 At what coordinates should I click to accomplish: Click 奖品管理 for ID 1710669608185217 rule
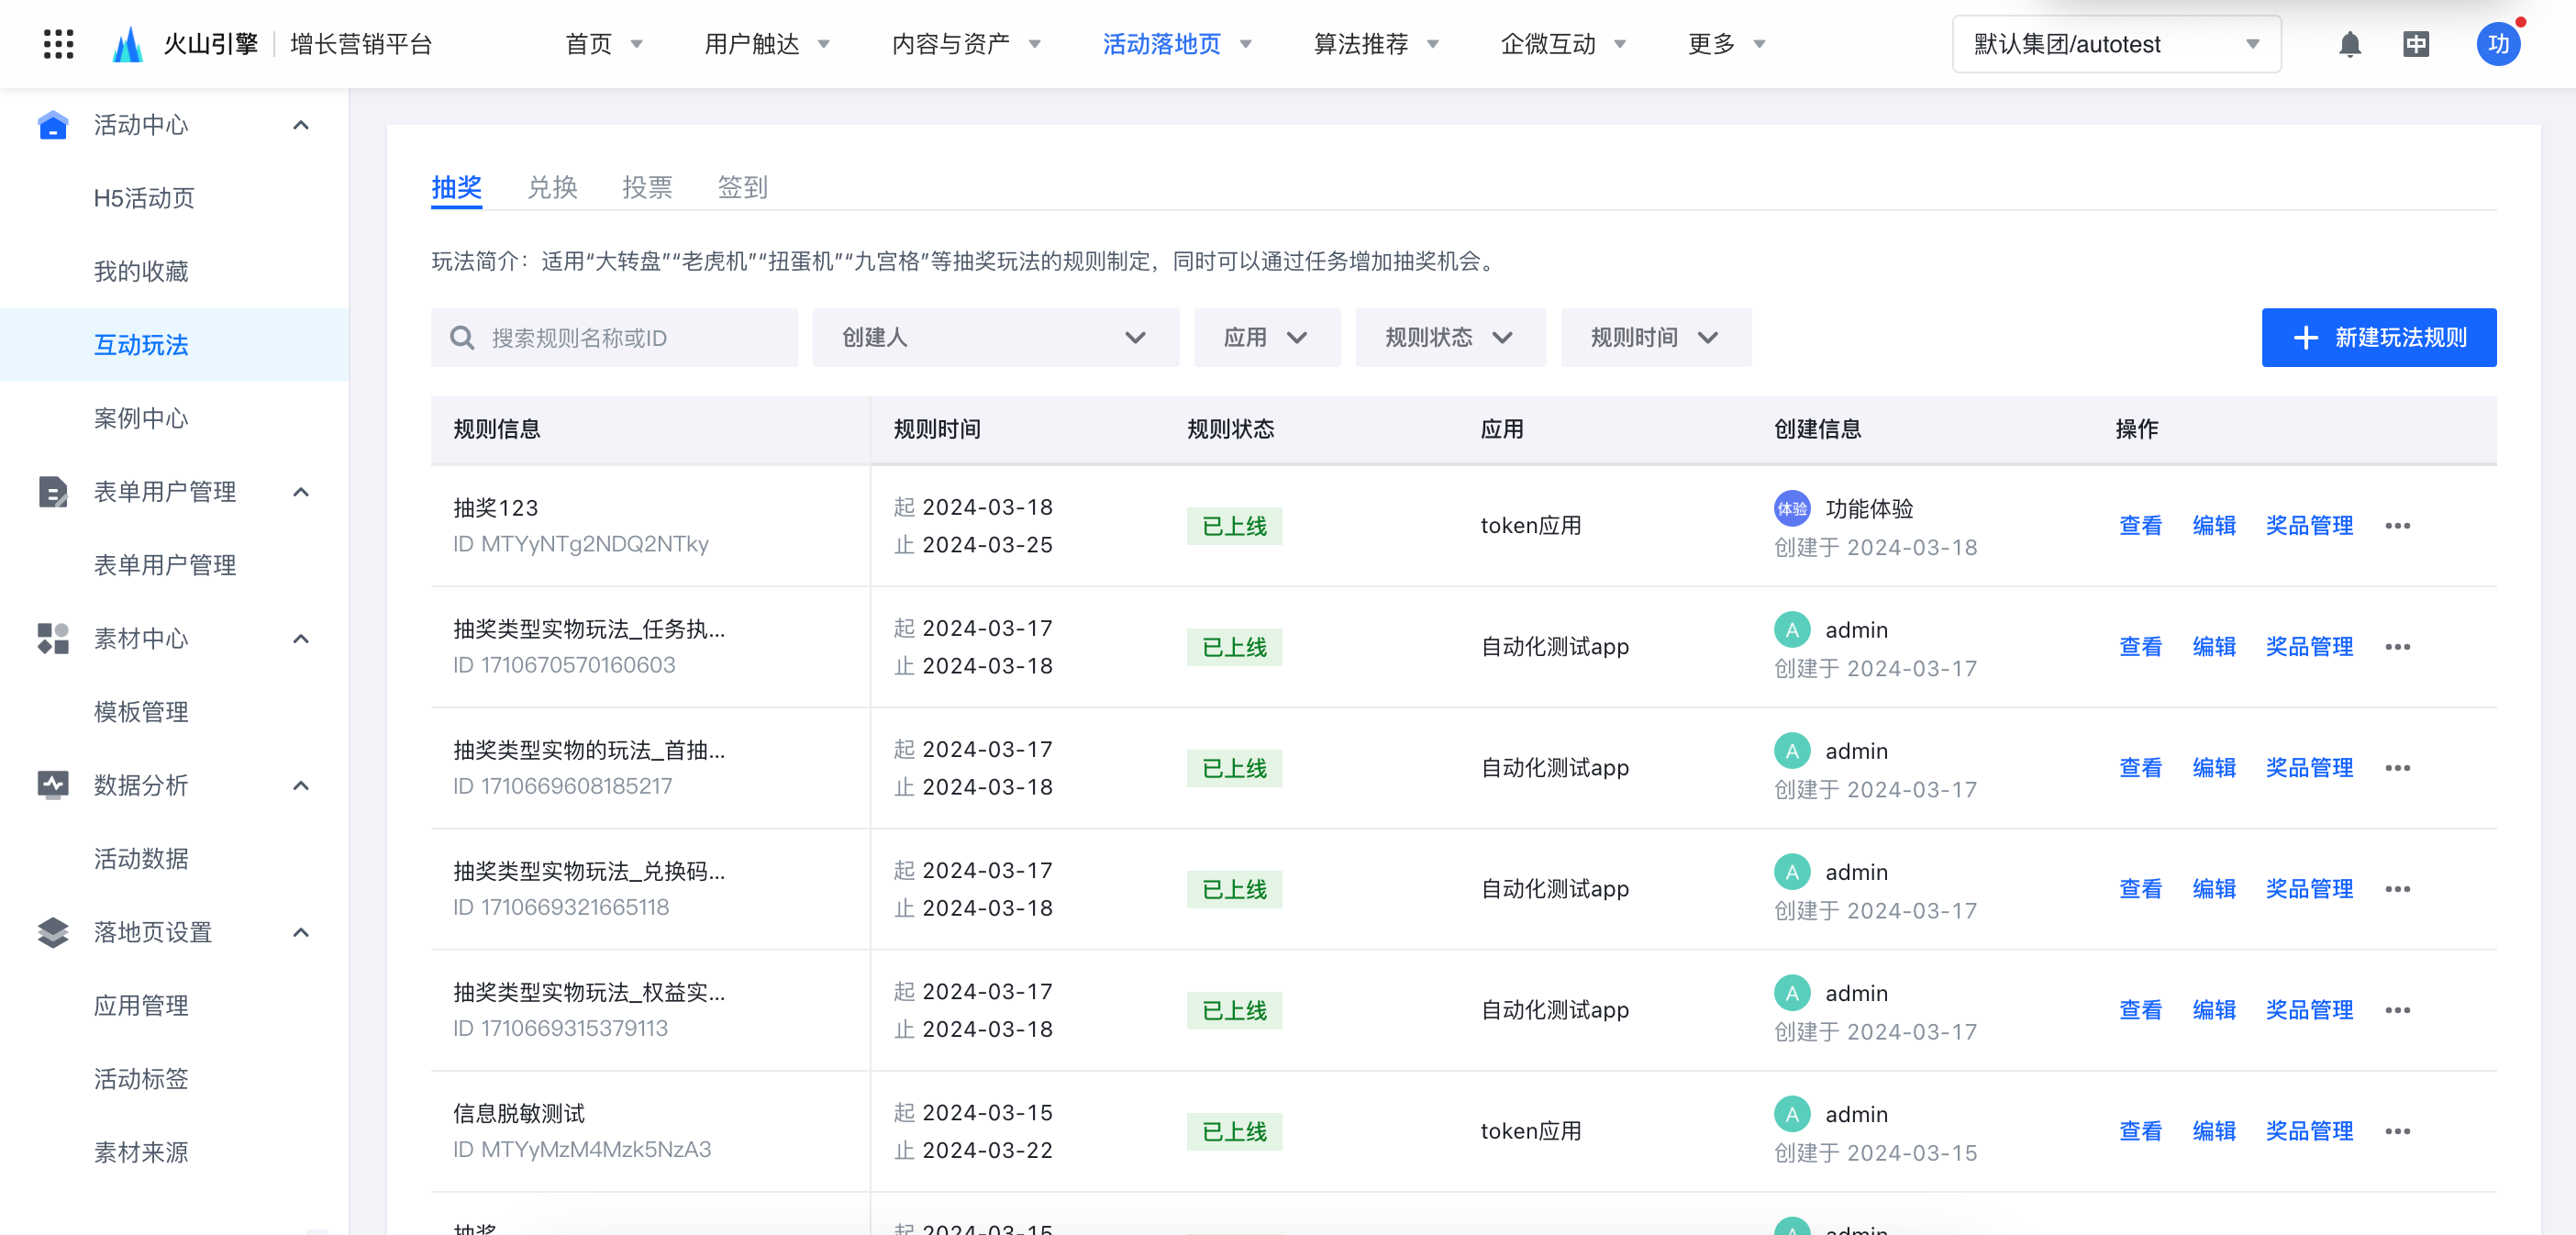click(2308, 768)
